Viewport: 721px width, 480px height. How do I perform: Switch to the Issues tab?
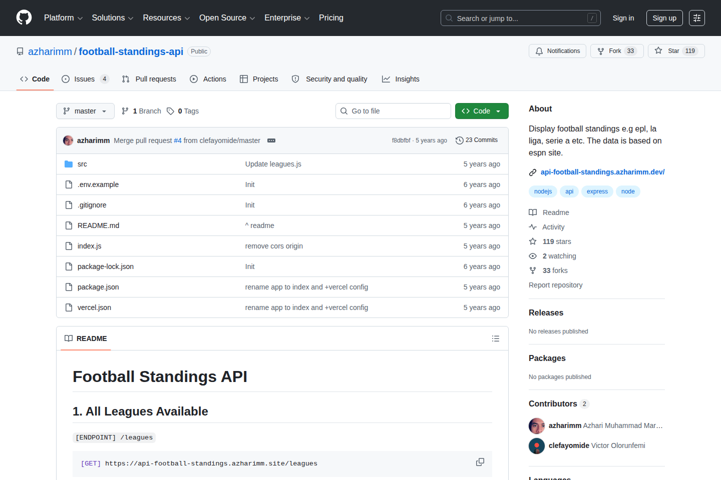tap(85, 79)
